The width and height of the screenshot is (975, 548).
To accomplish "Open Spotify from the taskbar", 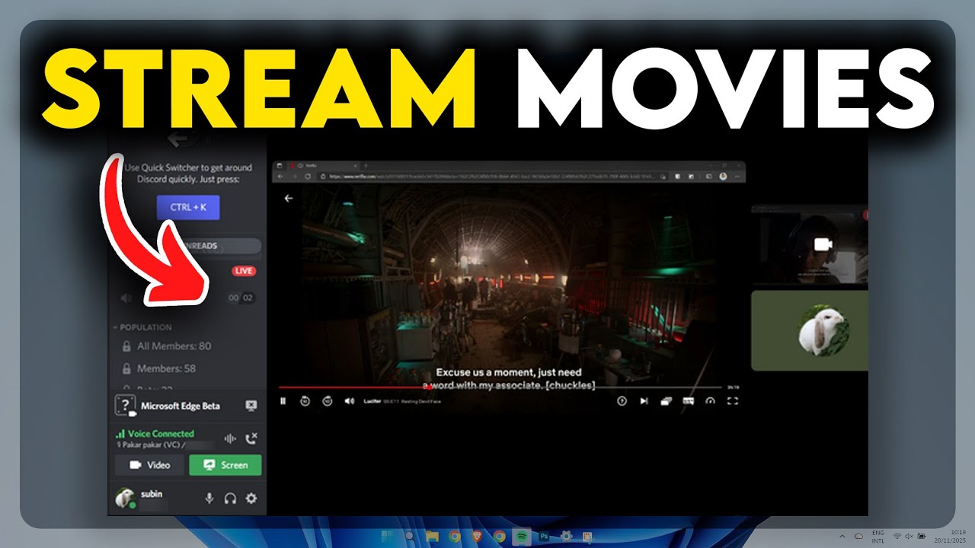I will 522,537.
